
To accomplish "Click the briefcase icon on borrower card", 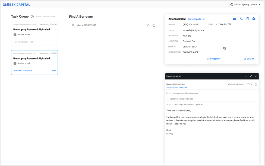I will tap(254, 19).
